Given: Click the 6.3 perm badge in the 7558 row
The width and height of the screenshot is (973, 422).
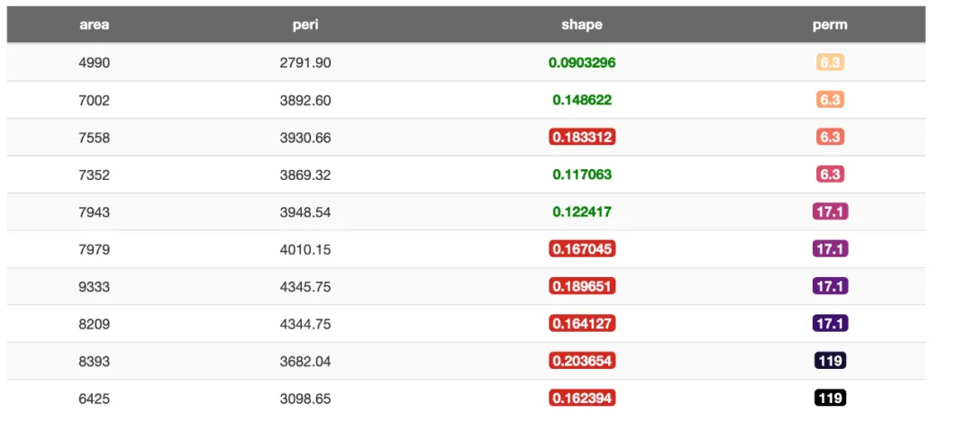Looking at the screenshot, I should 831,137.
